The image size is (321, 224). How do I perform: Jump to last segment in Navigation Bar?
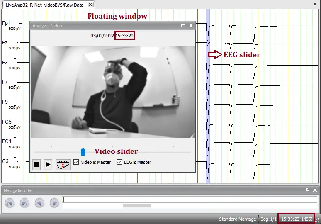(24, 203)
